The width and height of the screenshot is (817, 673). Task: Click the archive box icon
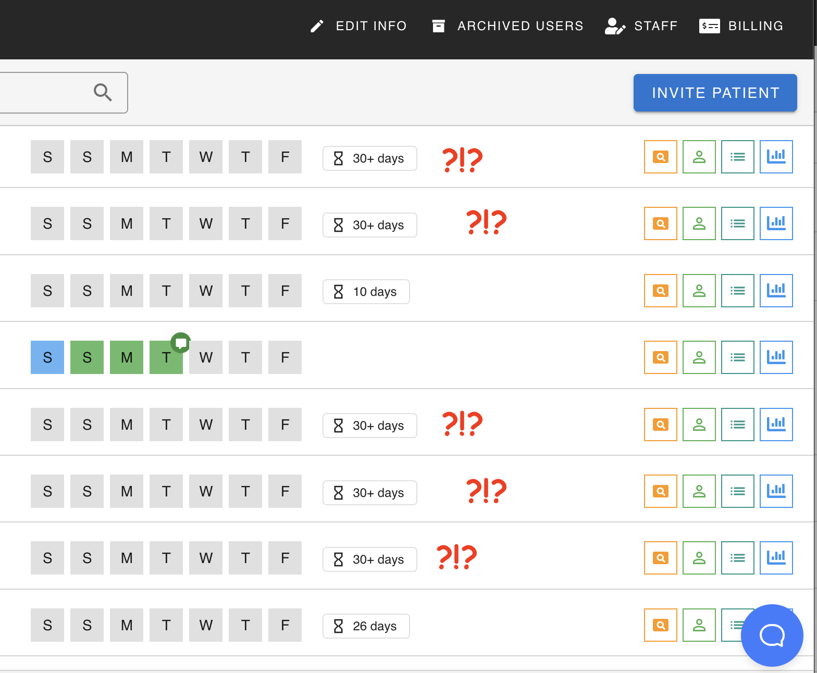439,26
